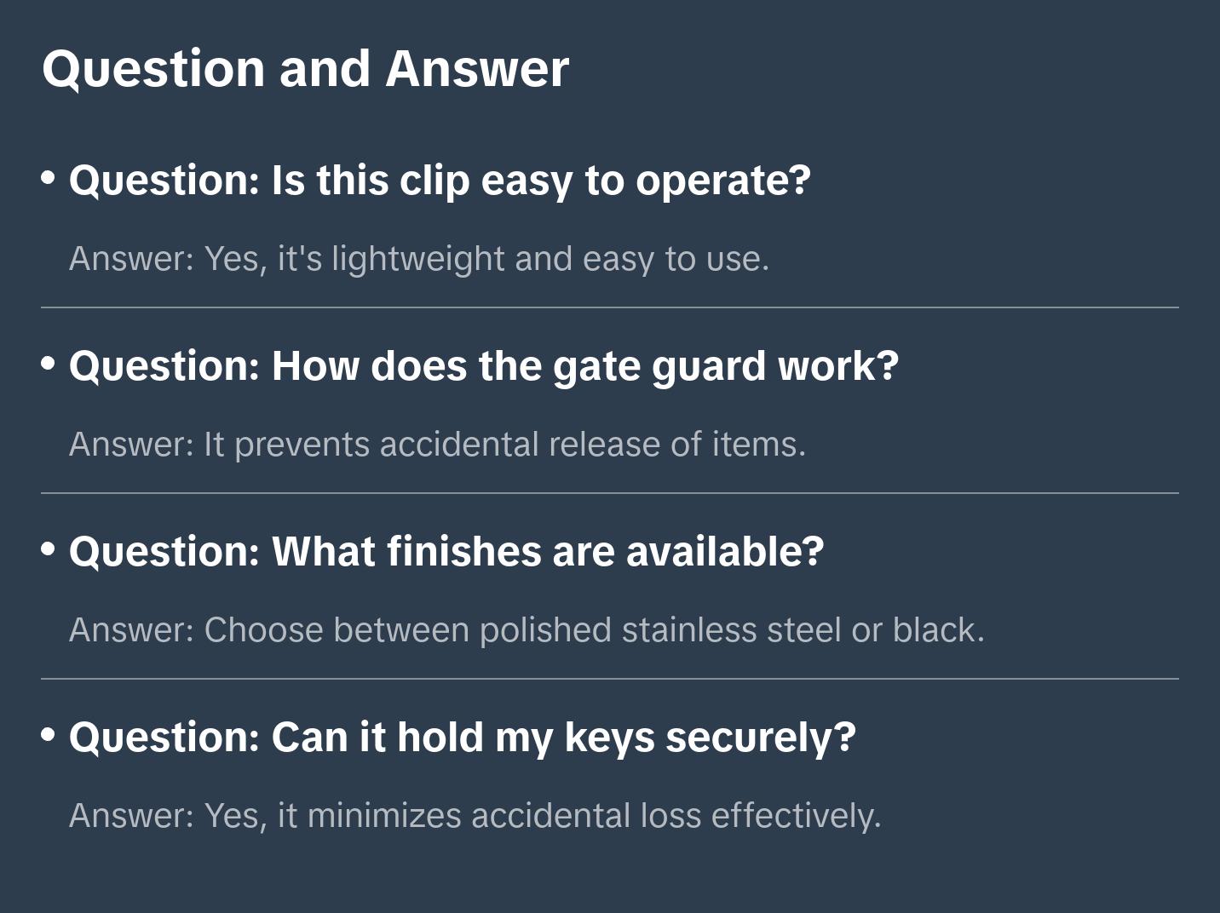Image resolution: width=1220 pixels, height=913 pixels.
Task: Click the answer about preventing accidental release
Action: (x=504, y=445)
